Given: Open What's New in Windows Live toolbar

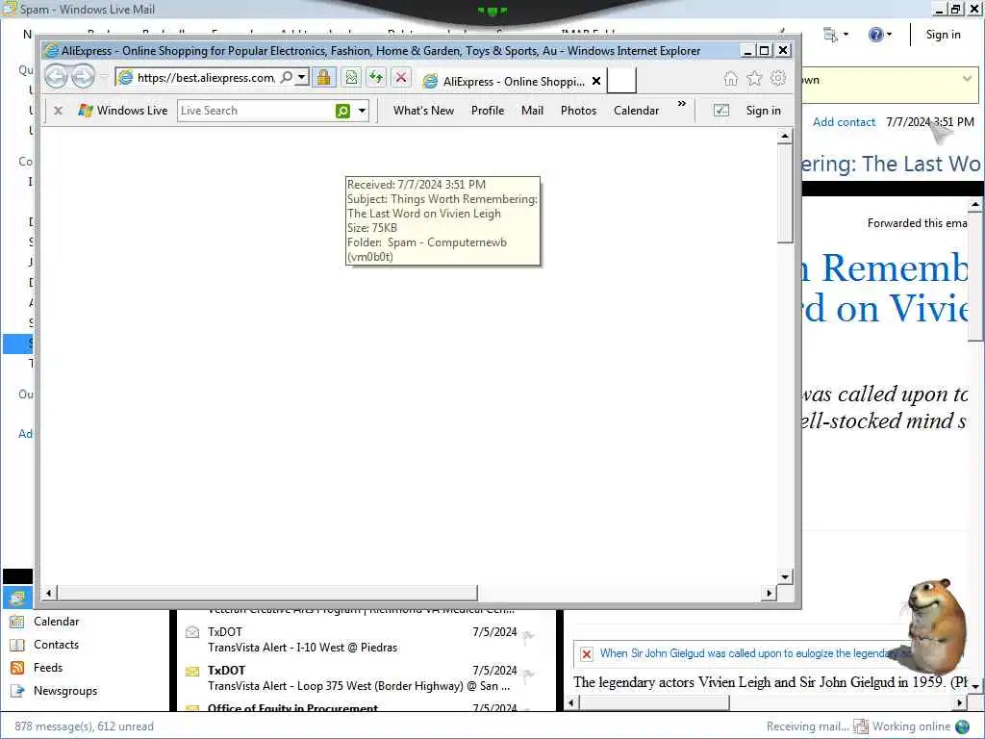Looking at the screenshot, I should [x=423, y=111].
